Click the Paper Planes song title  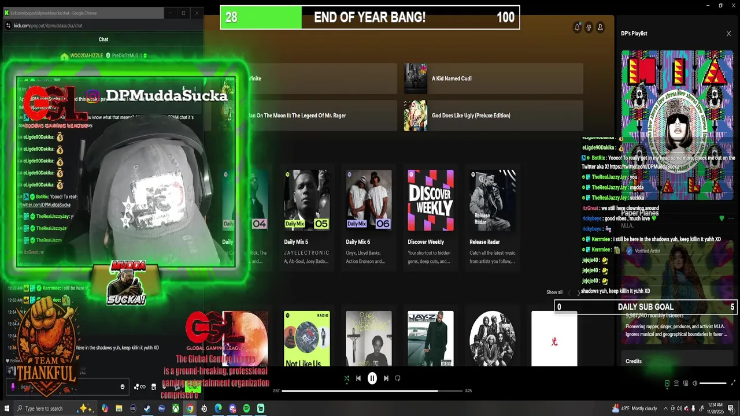(640, 213)
